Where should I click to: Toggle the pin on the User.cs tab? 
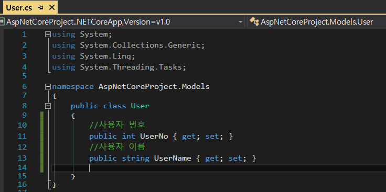pyautogui.click(x=40, y=8)
